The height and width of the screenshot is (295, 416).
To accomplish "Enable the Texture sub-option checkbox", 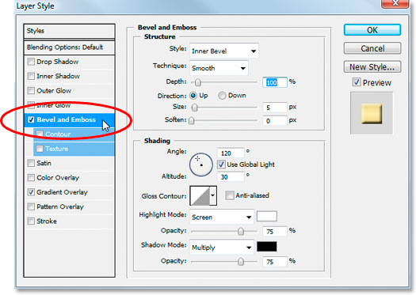I will (x=40, y=149).
